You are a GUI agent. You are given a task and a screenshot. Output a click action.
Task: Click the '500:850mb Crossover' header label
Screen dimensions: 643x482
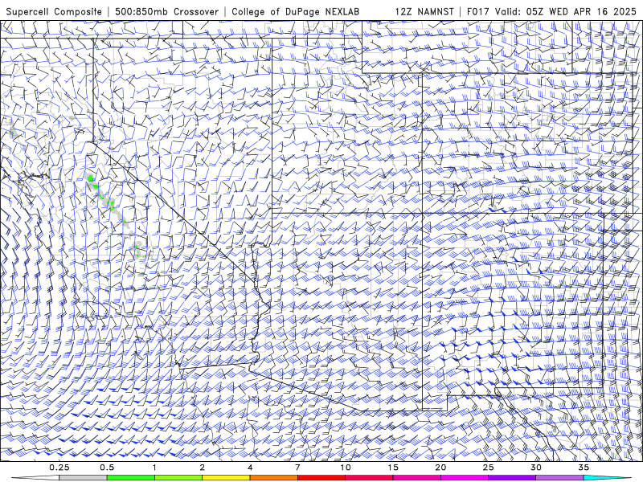(166, 11)
